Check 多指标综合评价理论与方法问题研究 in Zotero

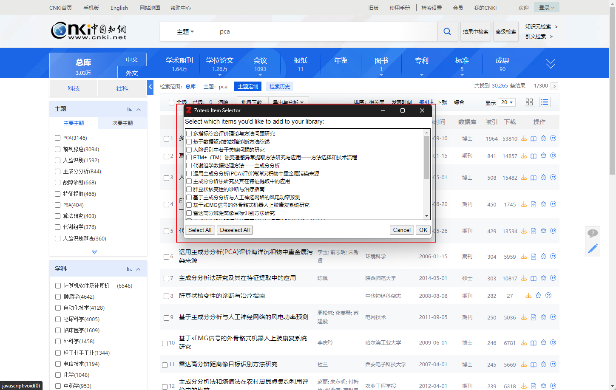pos(189,134)
